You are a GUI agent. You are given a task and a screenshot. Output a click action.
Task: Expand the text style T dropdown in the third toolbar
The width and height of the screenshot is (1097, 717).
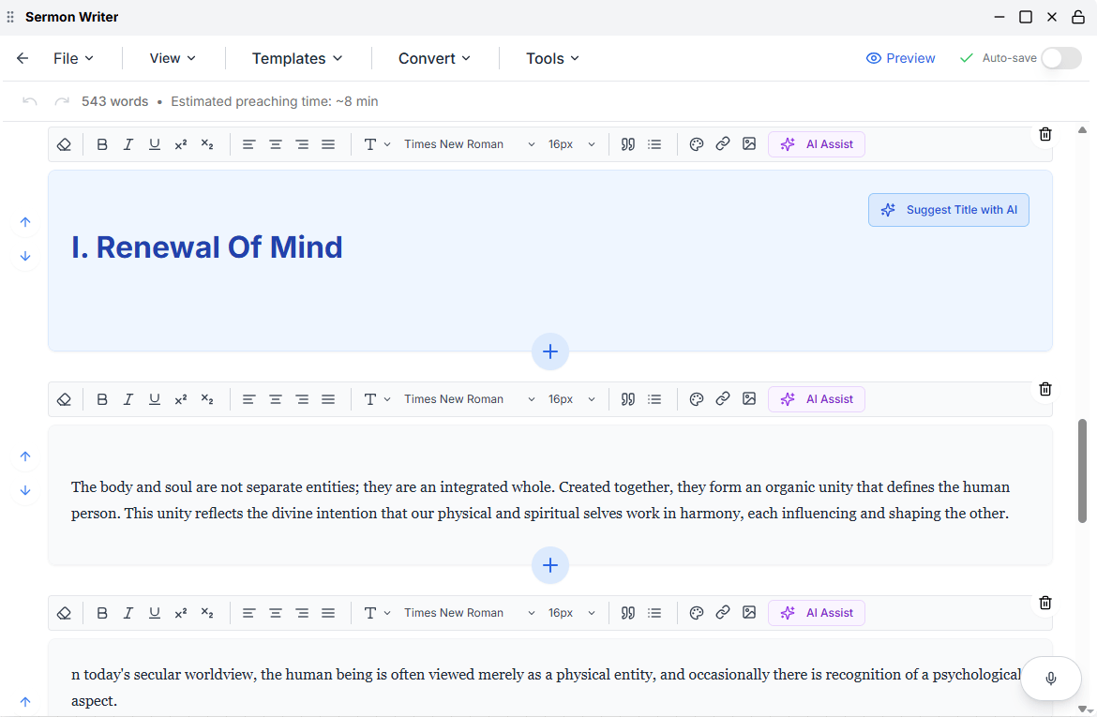pyautogui.click(x=377, y=613)
